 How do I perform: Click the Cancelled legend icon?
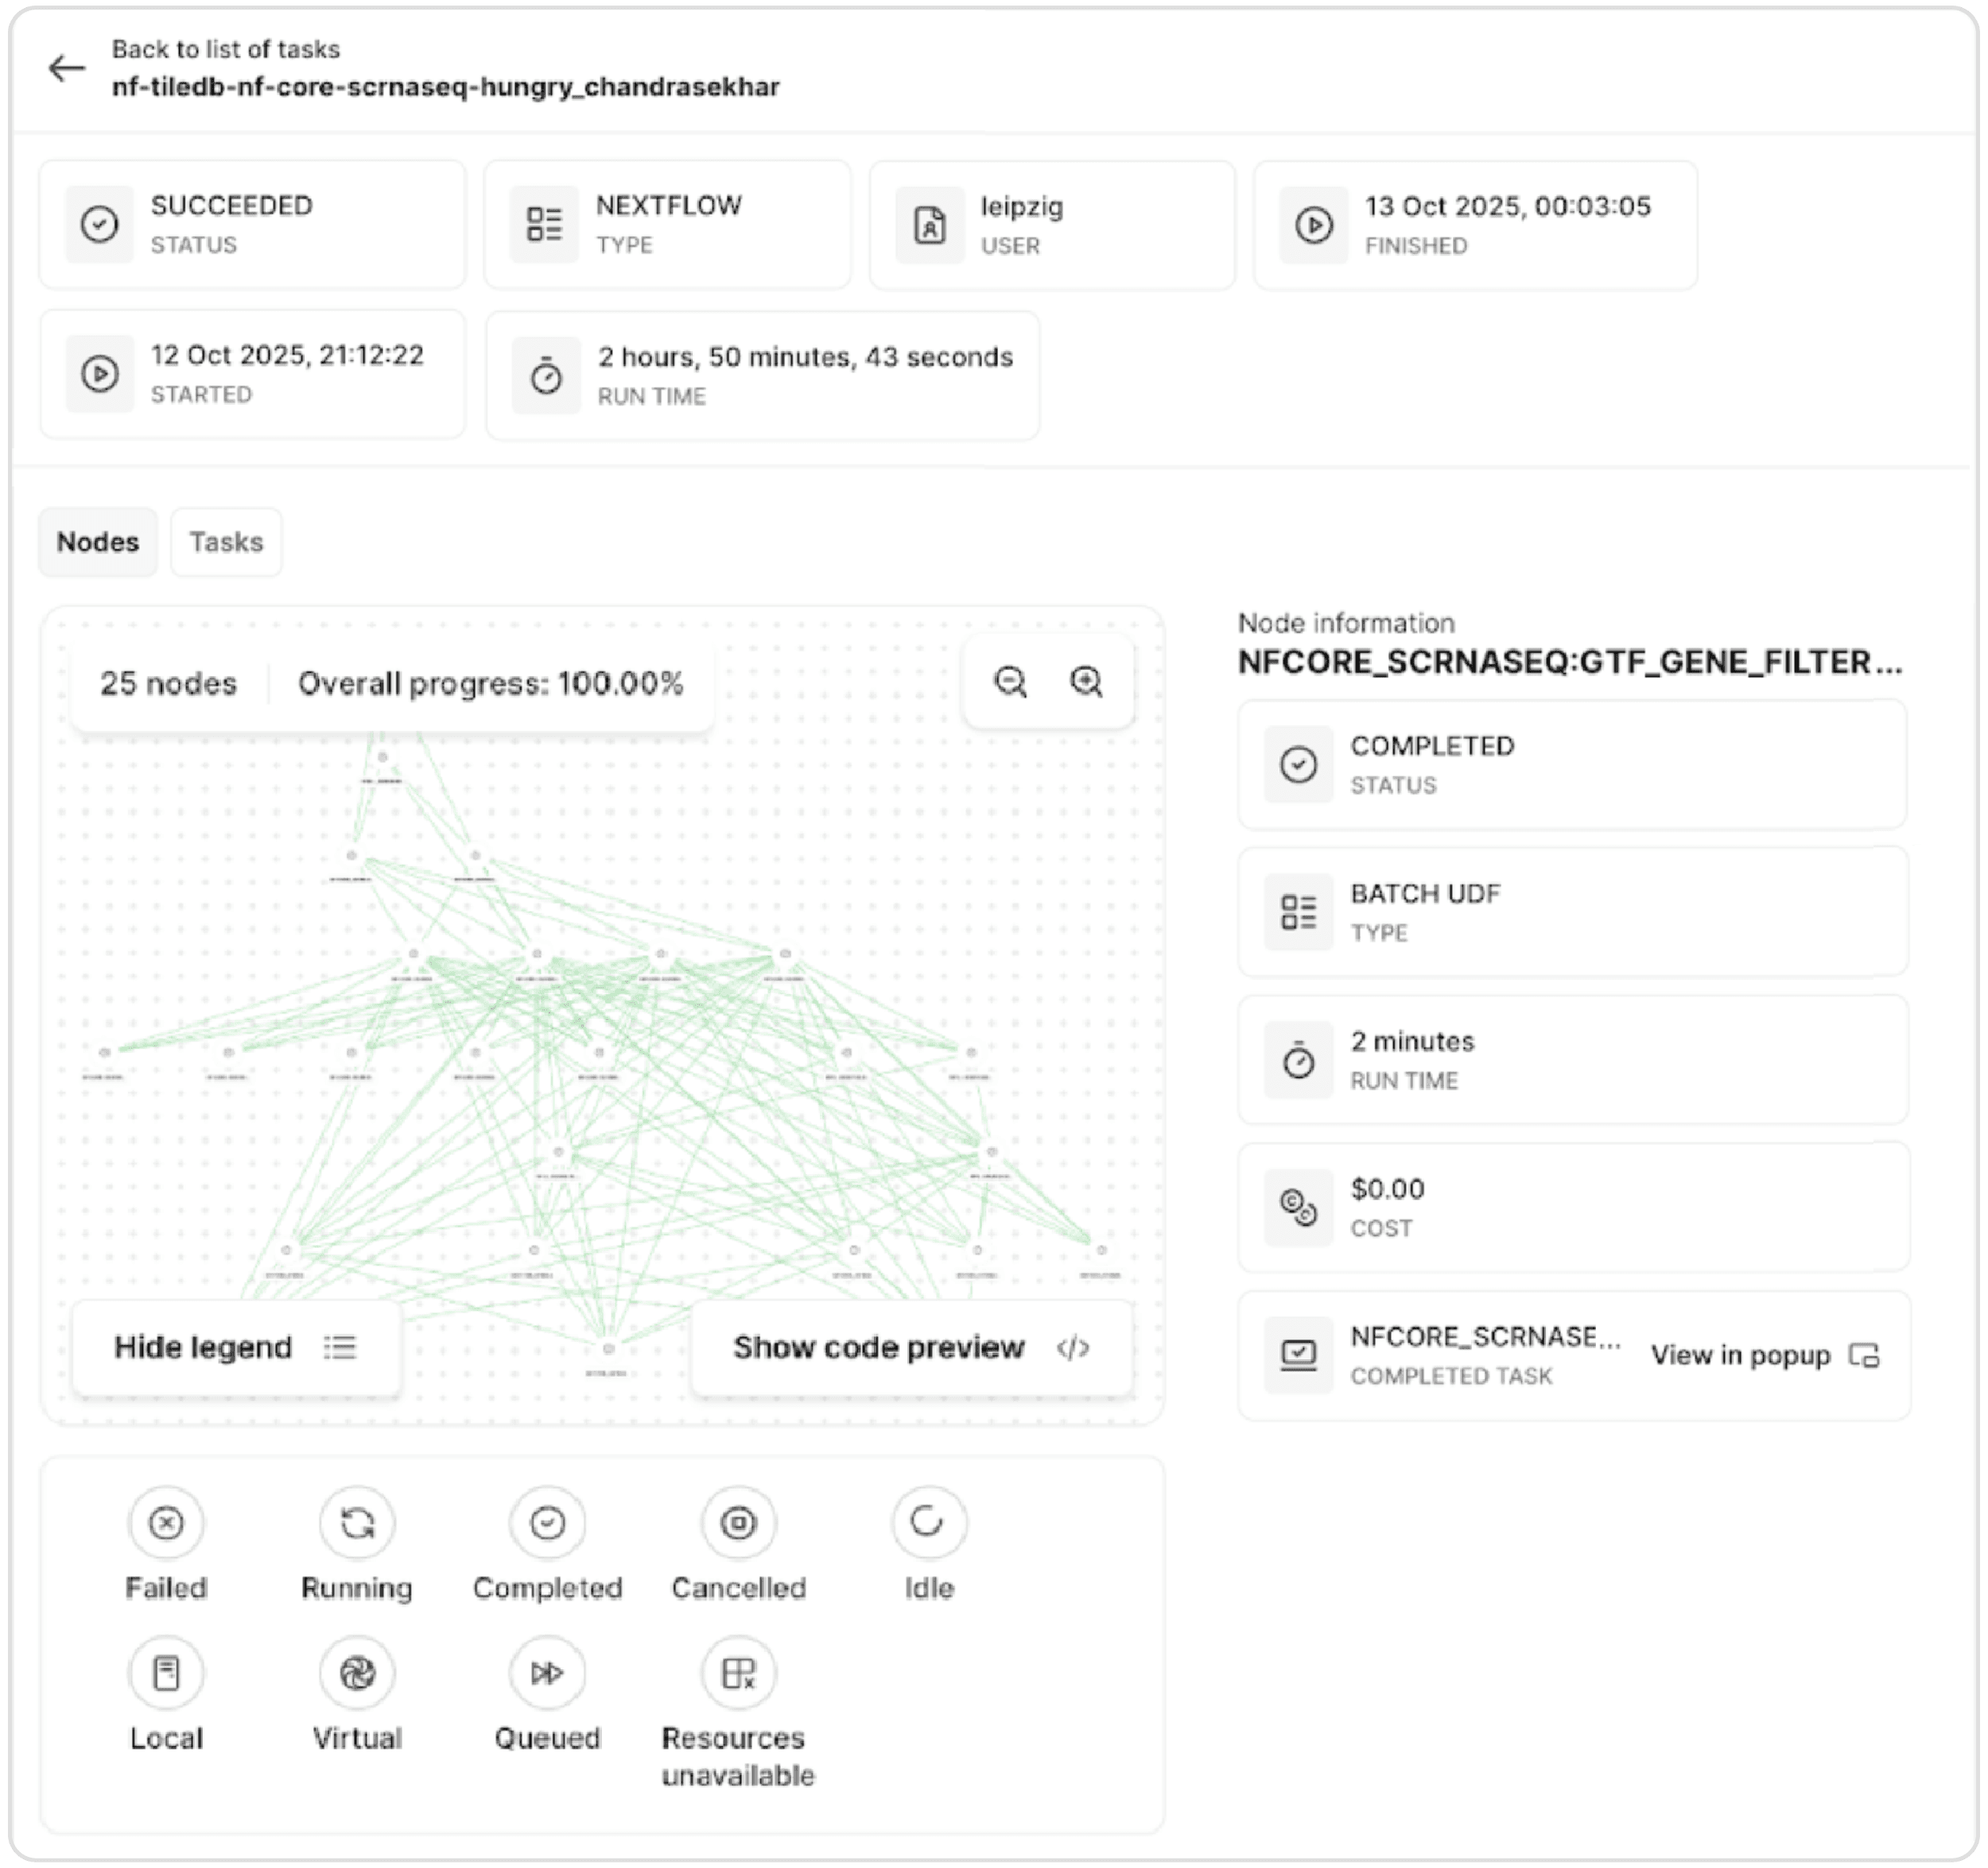pyautogui.click(x=738, y=1522)
